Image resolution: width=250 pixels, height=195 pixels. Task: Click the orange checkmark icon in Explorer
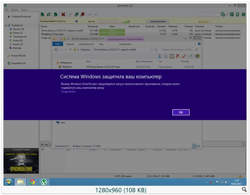click(x=184, y=56)
